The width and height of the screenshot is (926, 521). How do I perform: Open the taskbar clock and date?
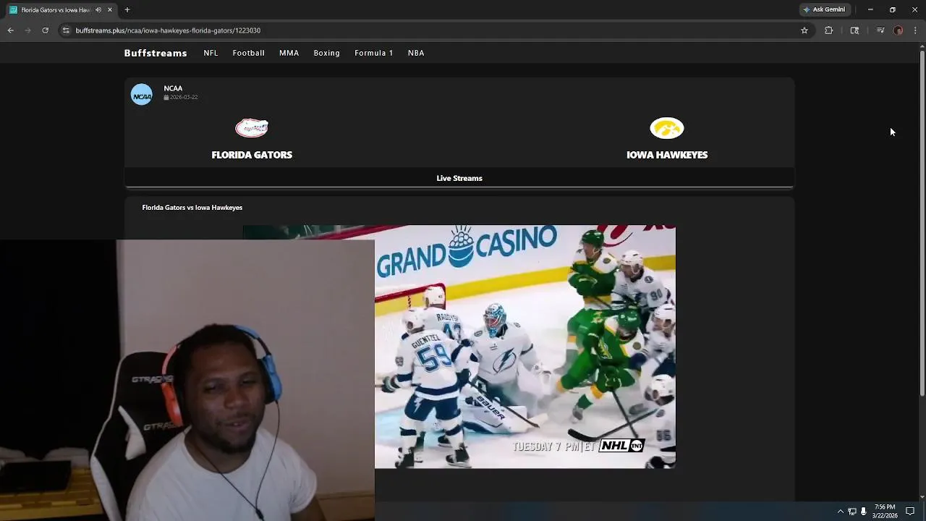coord(885,511)
